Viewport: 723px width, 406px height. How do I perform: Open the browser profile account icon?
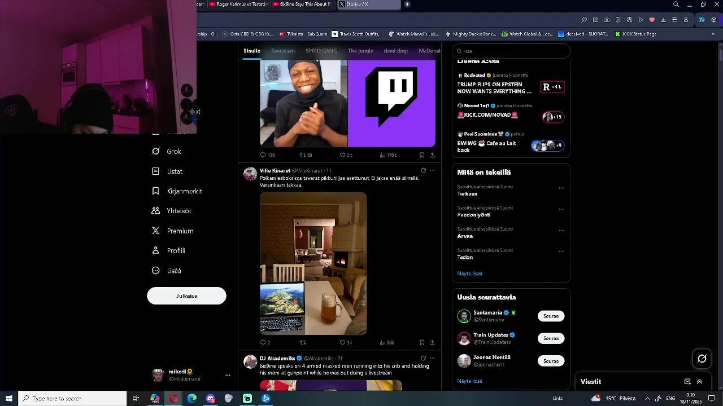point(686,20)
